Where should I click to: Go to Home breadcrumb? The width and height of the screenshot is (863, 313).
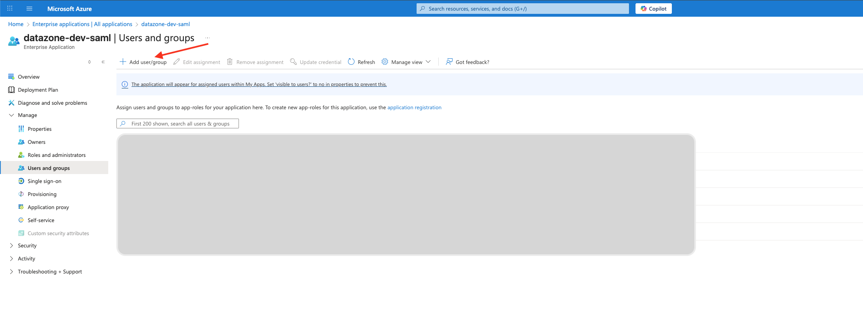(x=16, y=24)
